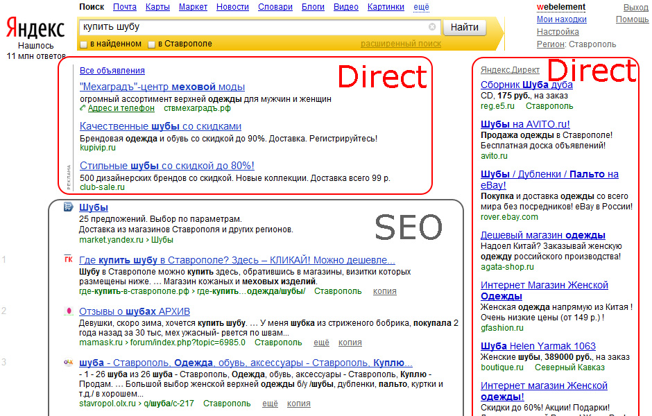Clear the search field with the X icon
The height and width of the screenshot is (416, 652).
pos(432,27)
